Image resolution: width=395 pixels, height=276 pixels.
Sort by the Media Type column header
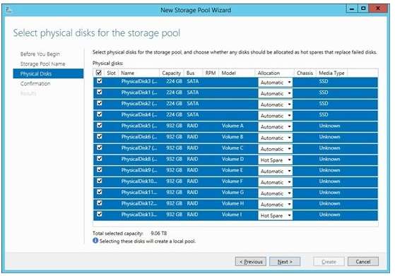[331, 73]
